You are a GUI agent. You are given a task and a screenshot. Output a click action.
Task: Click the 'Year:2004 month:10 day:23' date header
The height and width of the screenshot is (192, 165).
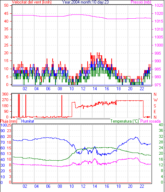85,2
